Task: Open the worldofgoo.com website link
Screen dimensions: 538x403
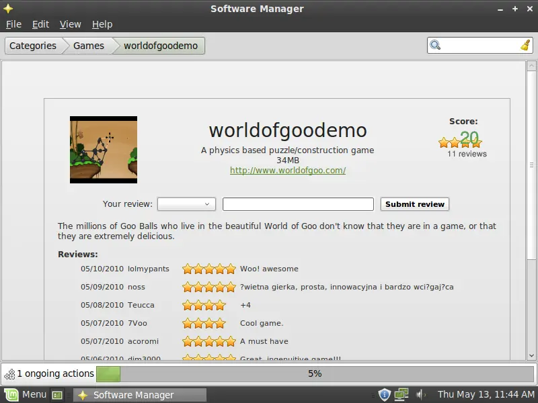Action: (x=288, y=171)
